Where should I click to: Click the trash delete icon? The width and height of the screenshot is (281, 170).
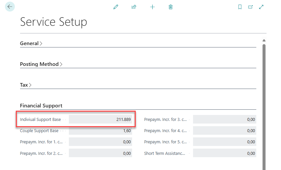(171, 7)
